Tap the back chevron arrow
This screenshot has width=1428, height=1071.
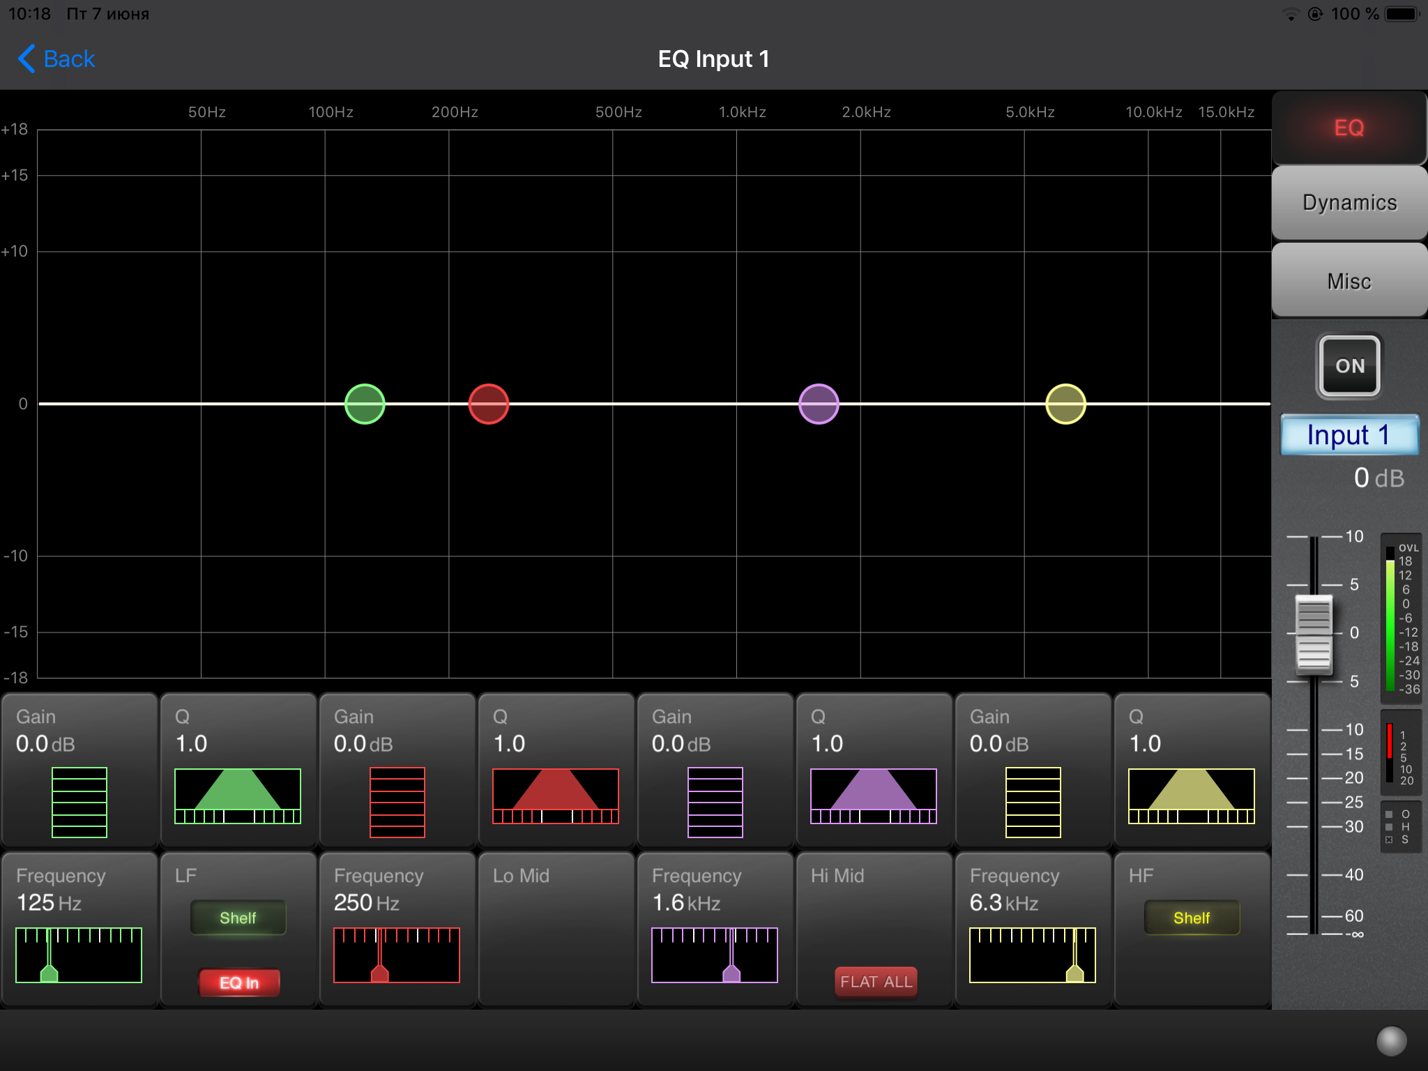click(26, 59)
